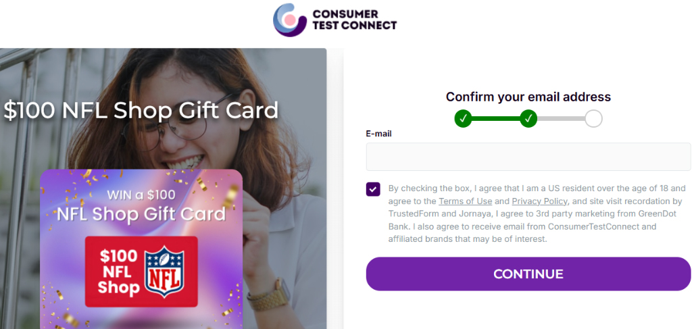The image size is (696, 329).
Task: Click green progress bar between steps one and two
Action: tap(495, 119)
